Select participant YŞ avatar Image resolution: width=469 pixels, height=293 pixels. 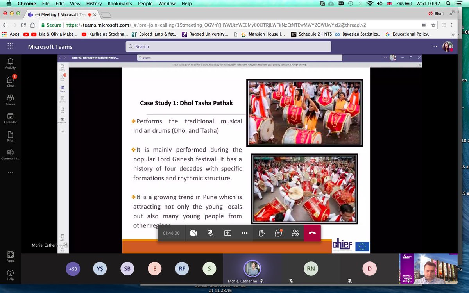(100, 269)
